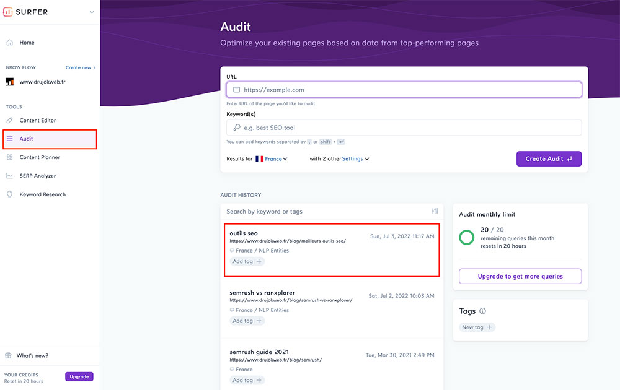The height and width of the screenshot is (390, 620).
Task: Click the Home house icon
Action: point(10,42)
